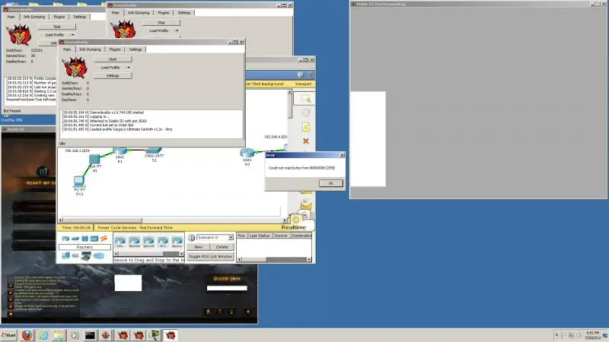Viewport: 609px width, 342px height.
Task: Select hub H1 on the workspace
Action: pyautogui.click(x=94, y=159)
